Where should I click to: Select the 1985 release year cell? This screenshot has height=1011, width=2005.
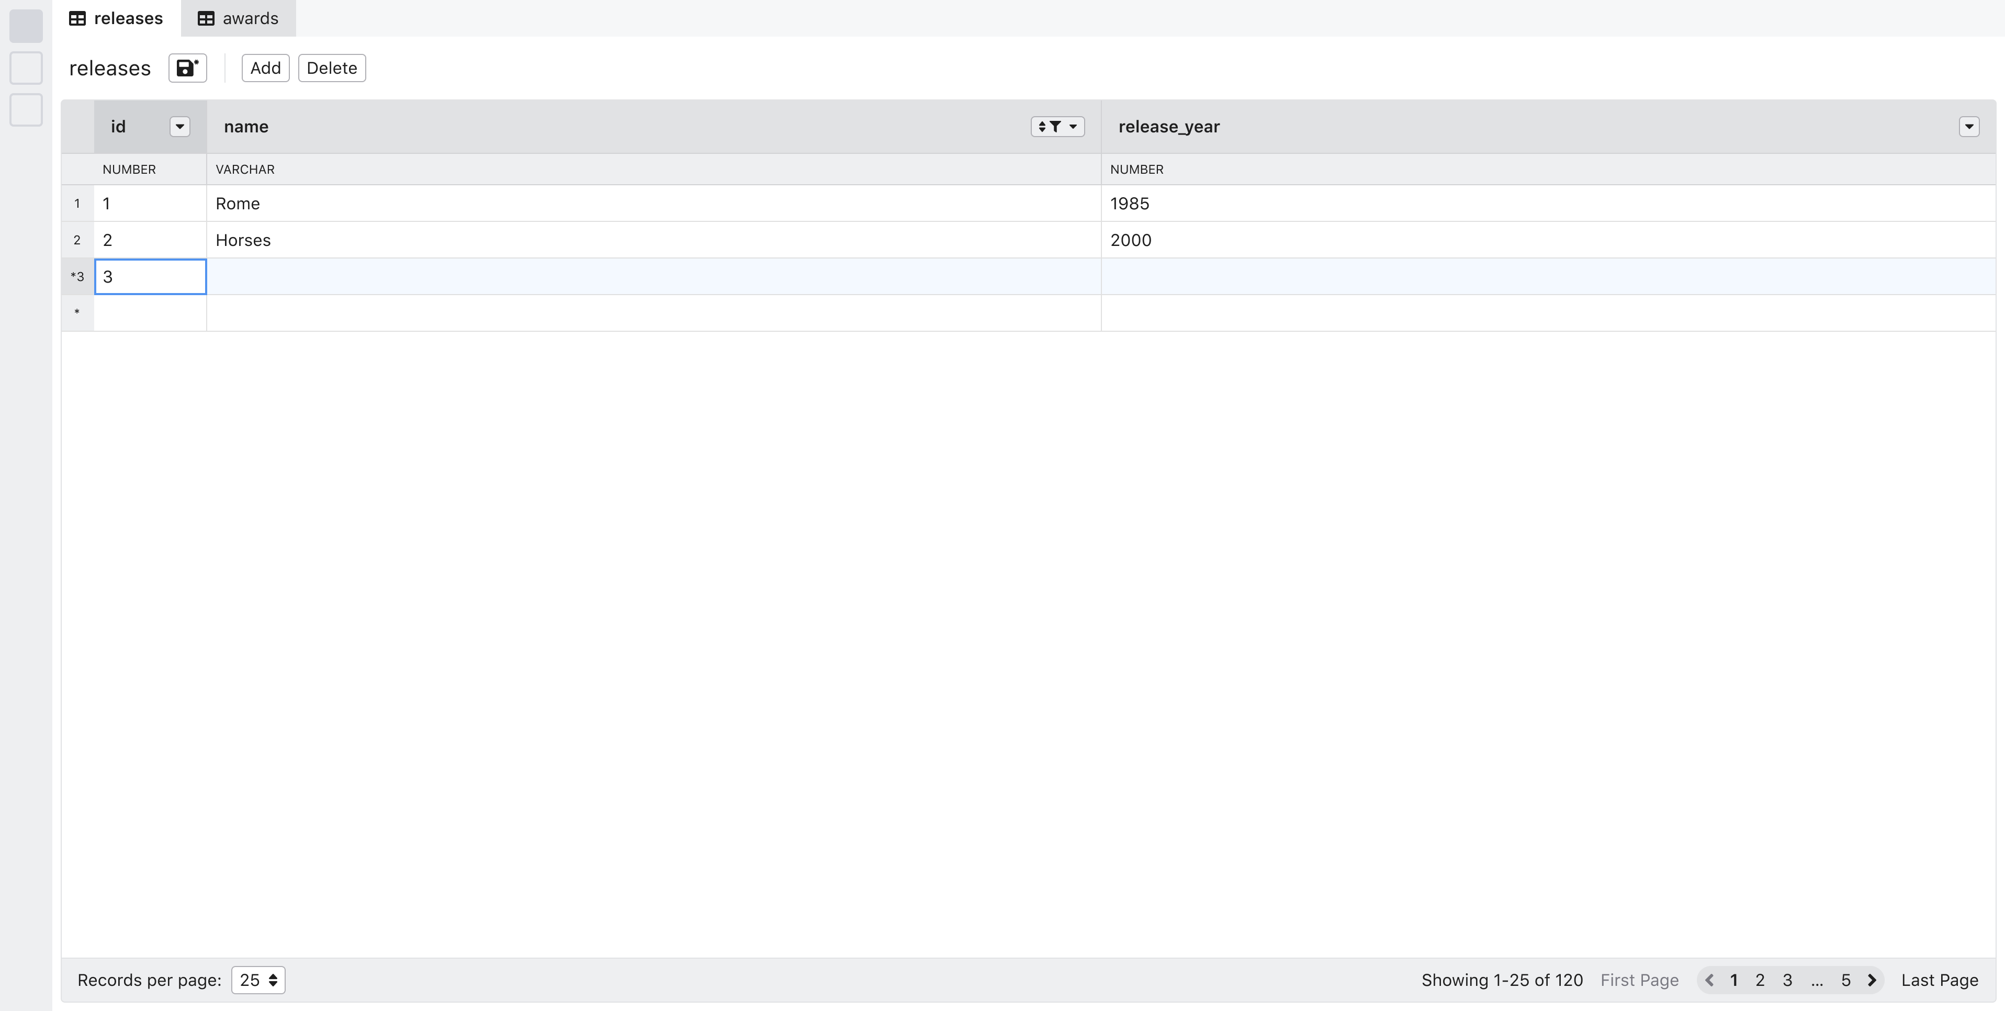1548,203
